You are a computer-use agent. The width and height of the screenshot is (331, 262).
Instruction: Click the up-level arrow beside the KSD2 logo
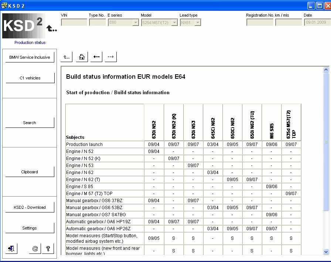coord(51,28)
